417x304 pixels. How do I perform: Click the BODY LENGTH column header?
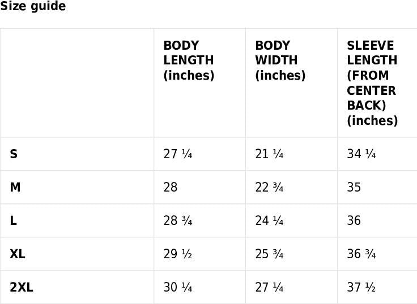tap(189, 60)
